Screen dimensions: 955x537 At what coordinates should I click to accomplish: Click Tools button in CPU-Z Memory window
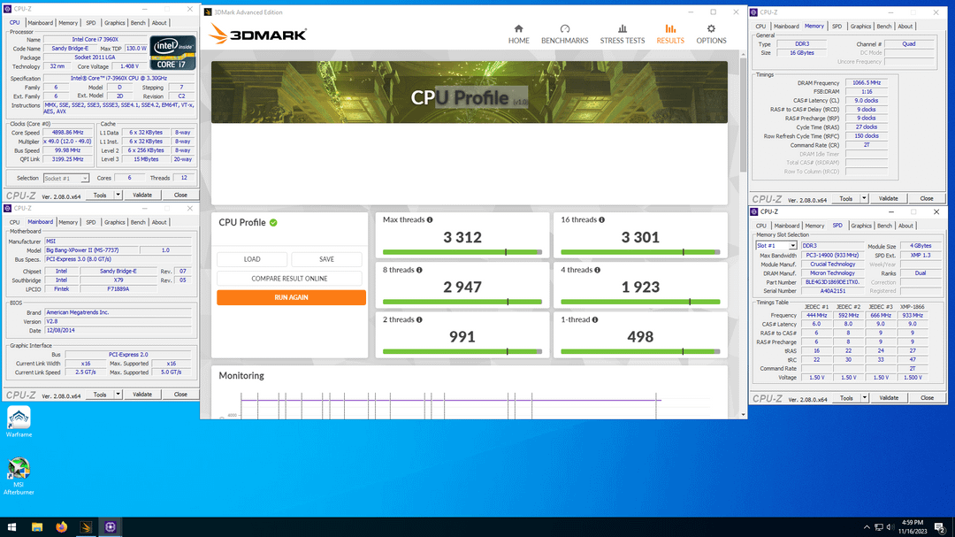(846, 199)
